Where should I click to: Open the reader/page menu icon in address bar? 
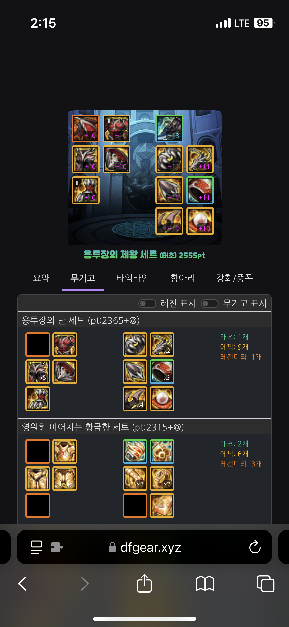pyautogui.click(x=36, y=547)
